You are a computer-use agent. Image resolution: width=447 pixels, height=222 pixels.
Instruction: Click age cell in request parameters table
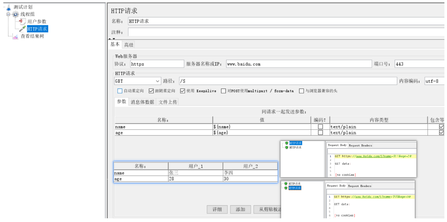coord(164,132)
